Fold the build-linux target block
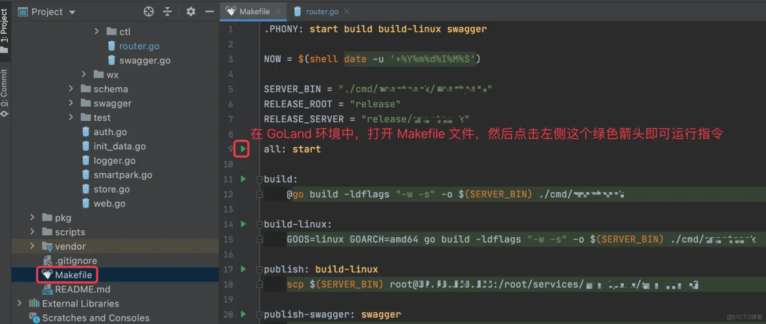 click(x=259, y=224)
